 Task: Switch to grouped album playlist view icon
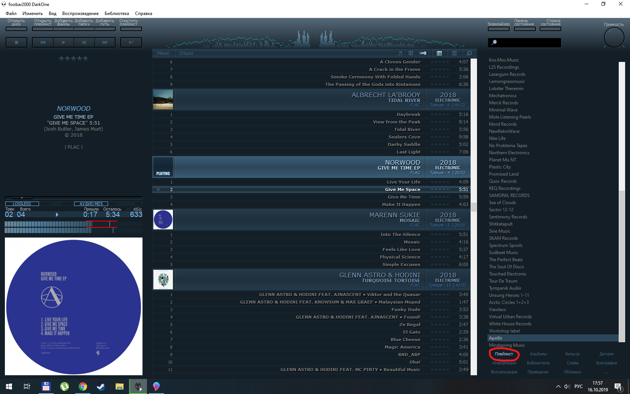pos(439,53)
